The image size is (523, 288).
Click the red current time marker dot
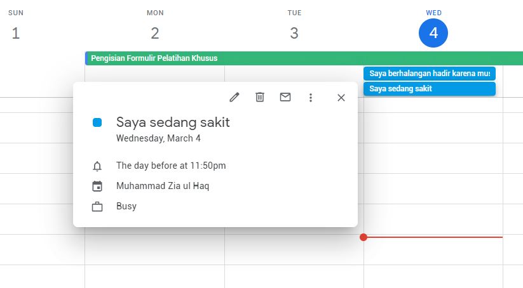click(363, 237)
